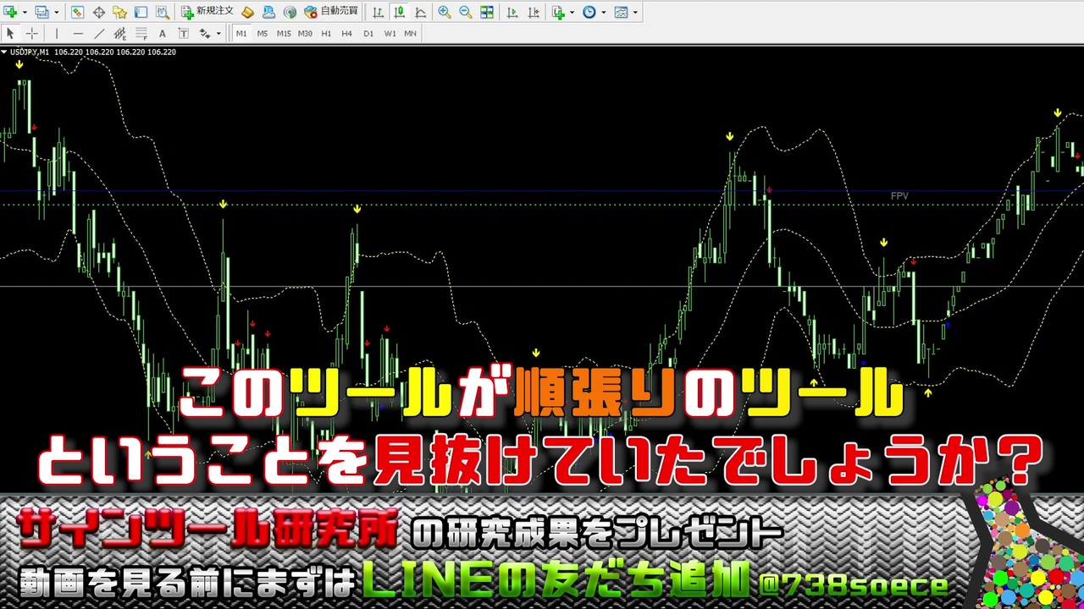
Task: Open the Profiles dropdown arrow
Action: (x=54, y=13)
